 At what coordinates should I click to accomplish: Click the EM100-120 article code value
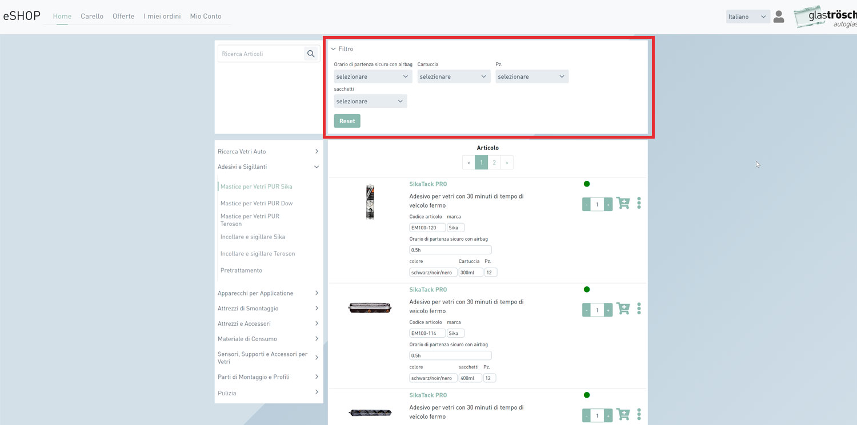[x=427, y=228]
